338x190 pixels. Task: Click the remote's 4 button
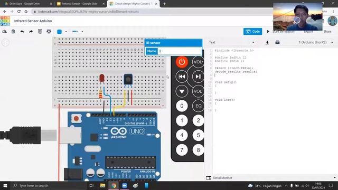(x=182, y=135)
